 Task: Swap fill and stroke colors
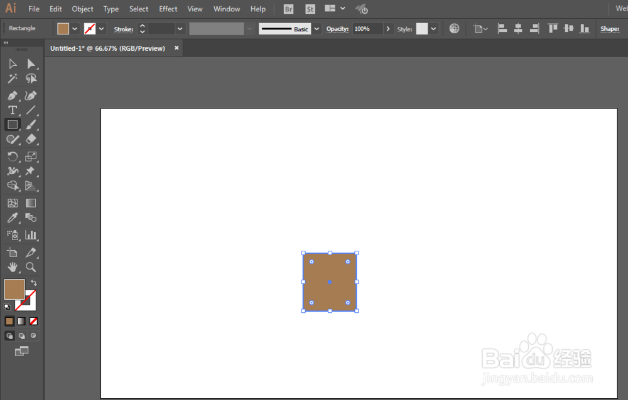[x=34, y=282]
